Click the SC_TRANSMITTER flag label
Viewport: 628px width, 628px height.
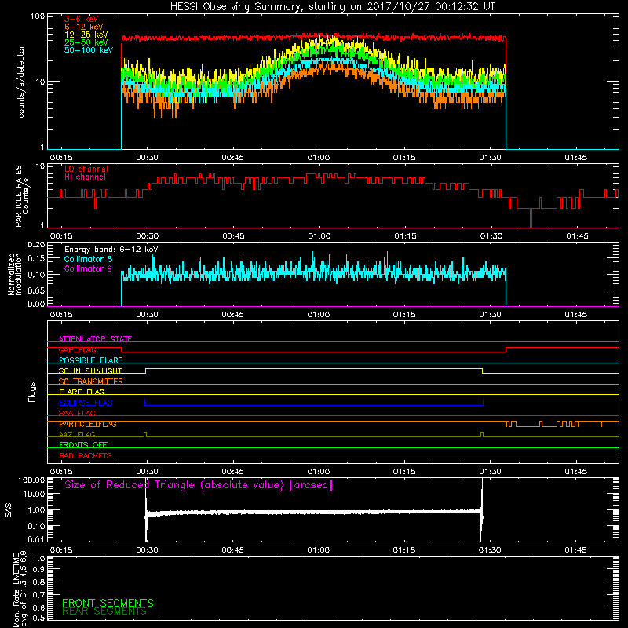point(90,382)
